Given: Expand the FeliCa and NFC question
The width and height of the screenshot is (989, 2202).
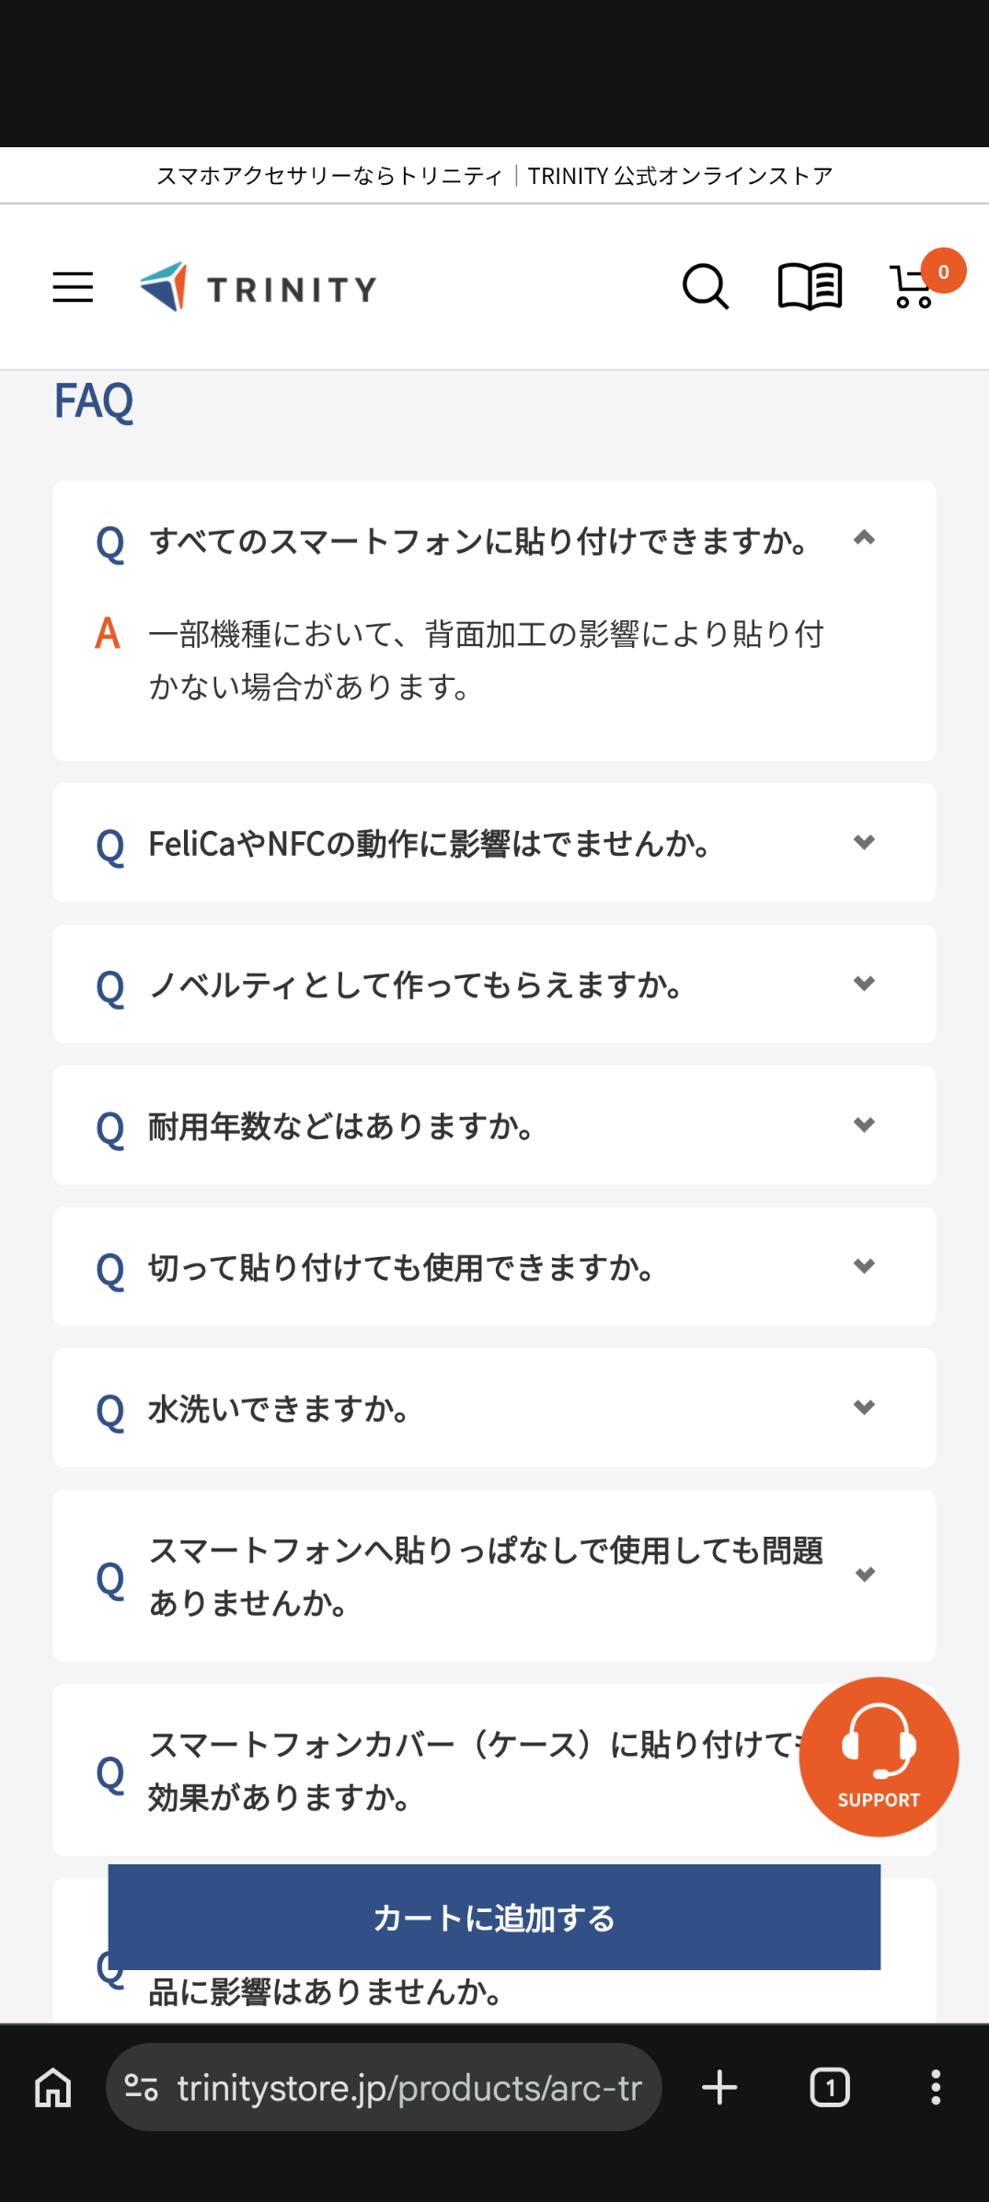Looking at the screenshot, I should pyautogui.click(x=494, y=843).
